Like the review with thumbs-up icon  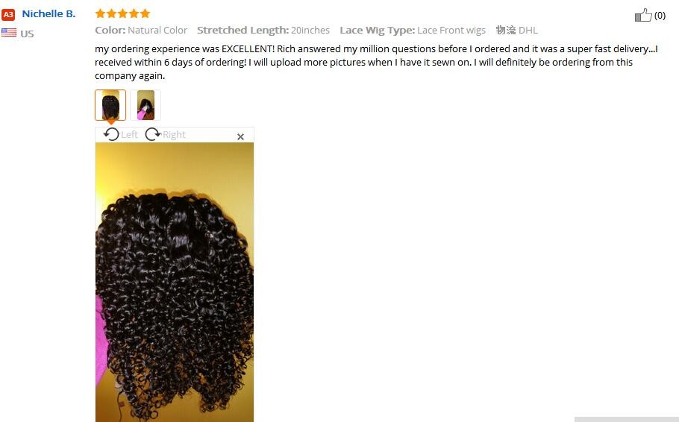coord(643,15)
